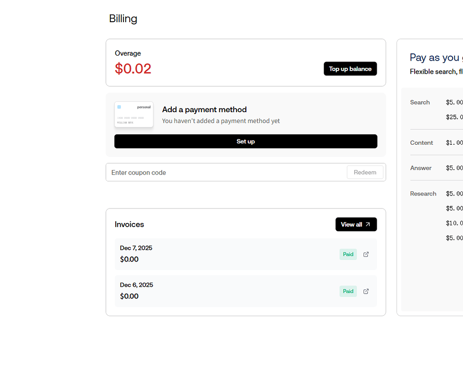Click the credit card illustration thumbnail
The height and width of the screenshot is (370, 463).
click(134, 114)
